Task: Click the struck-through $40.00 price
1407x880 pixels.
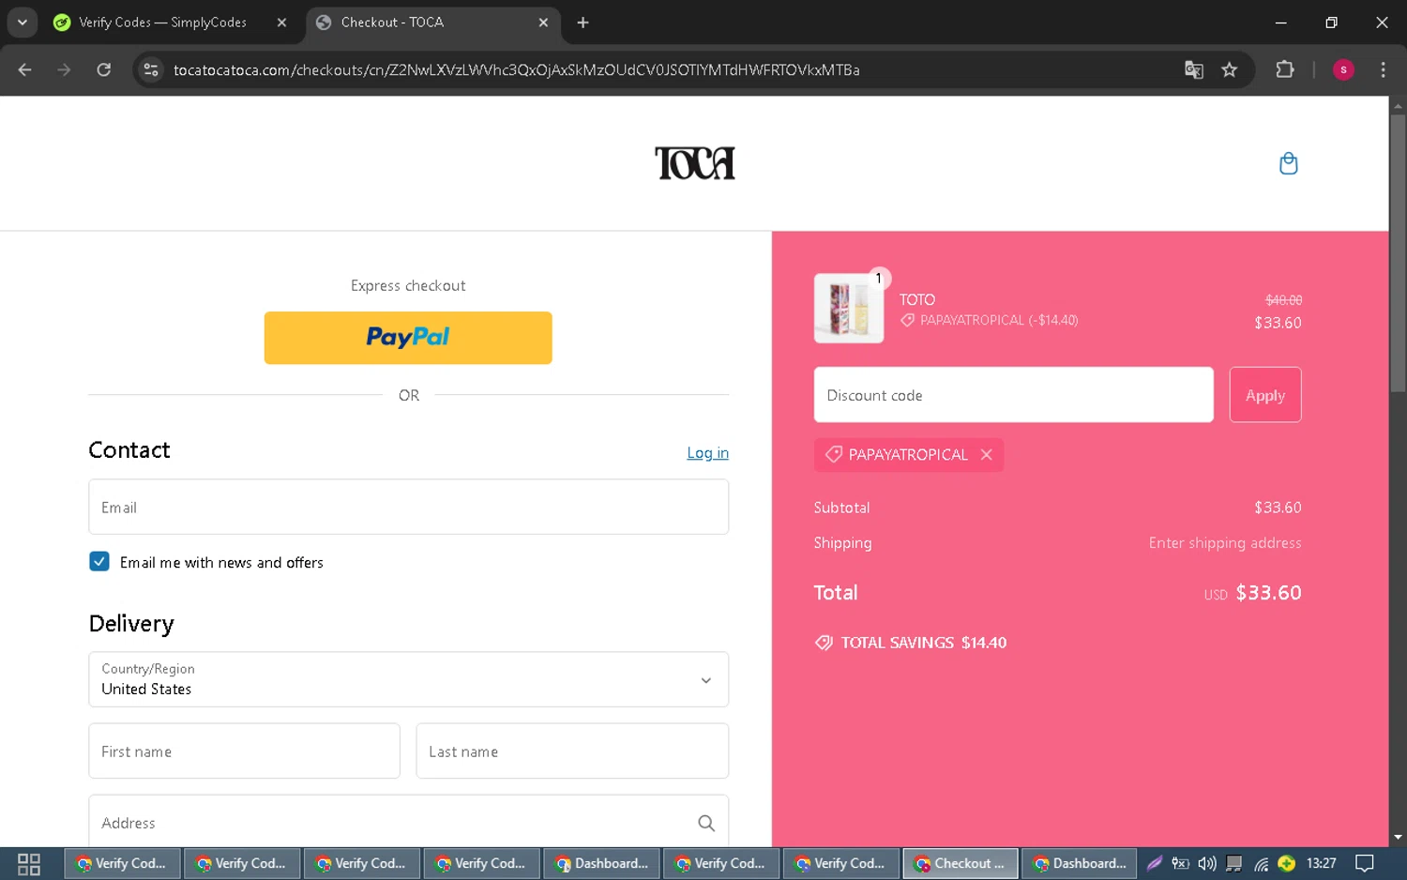Action: tap(1283, 300)
